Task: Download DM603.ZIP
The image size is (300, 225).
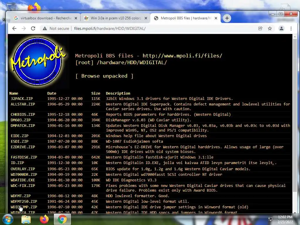Action: pos(21,120)
